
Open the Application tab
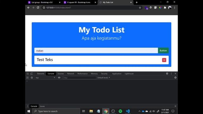tap(117, 74)
